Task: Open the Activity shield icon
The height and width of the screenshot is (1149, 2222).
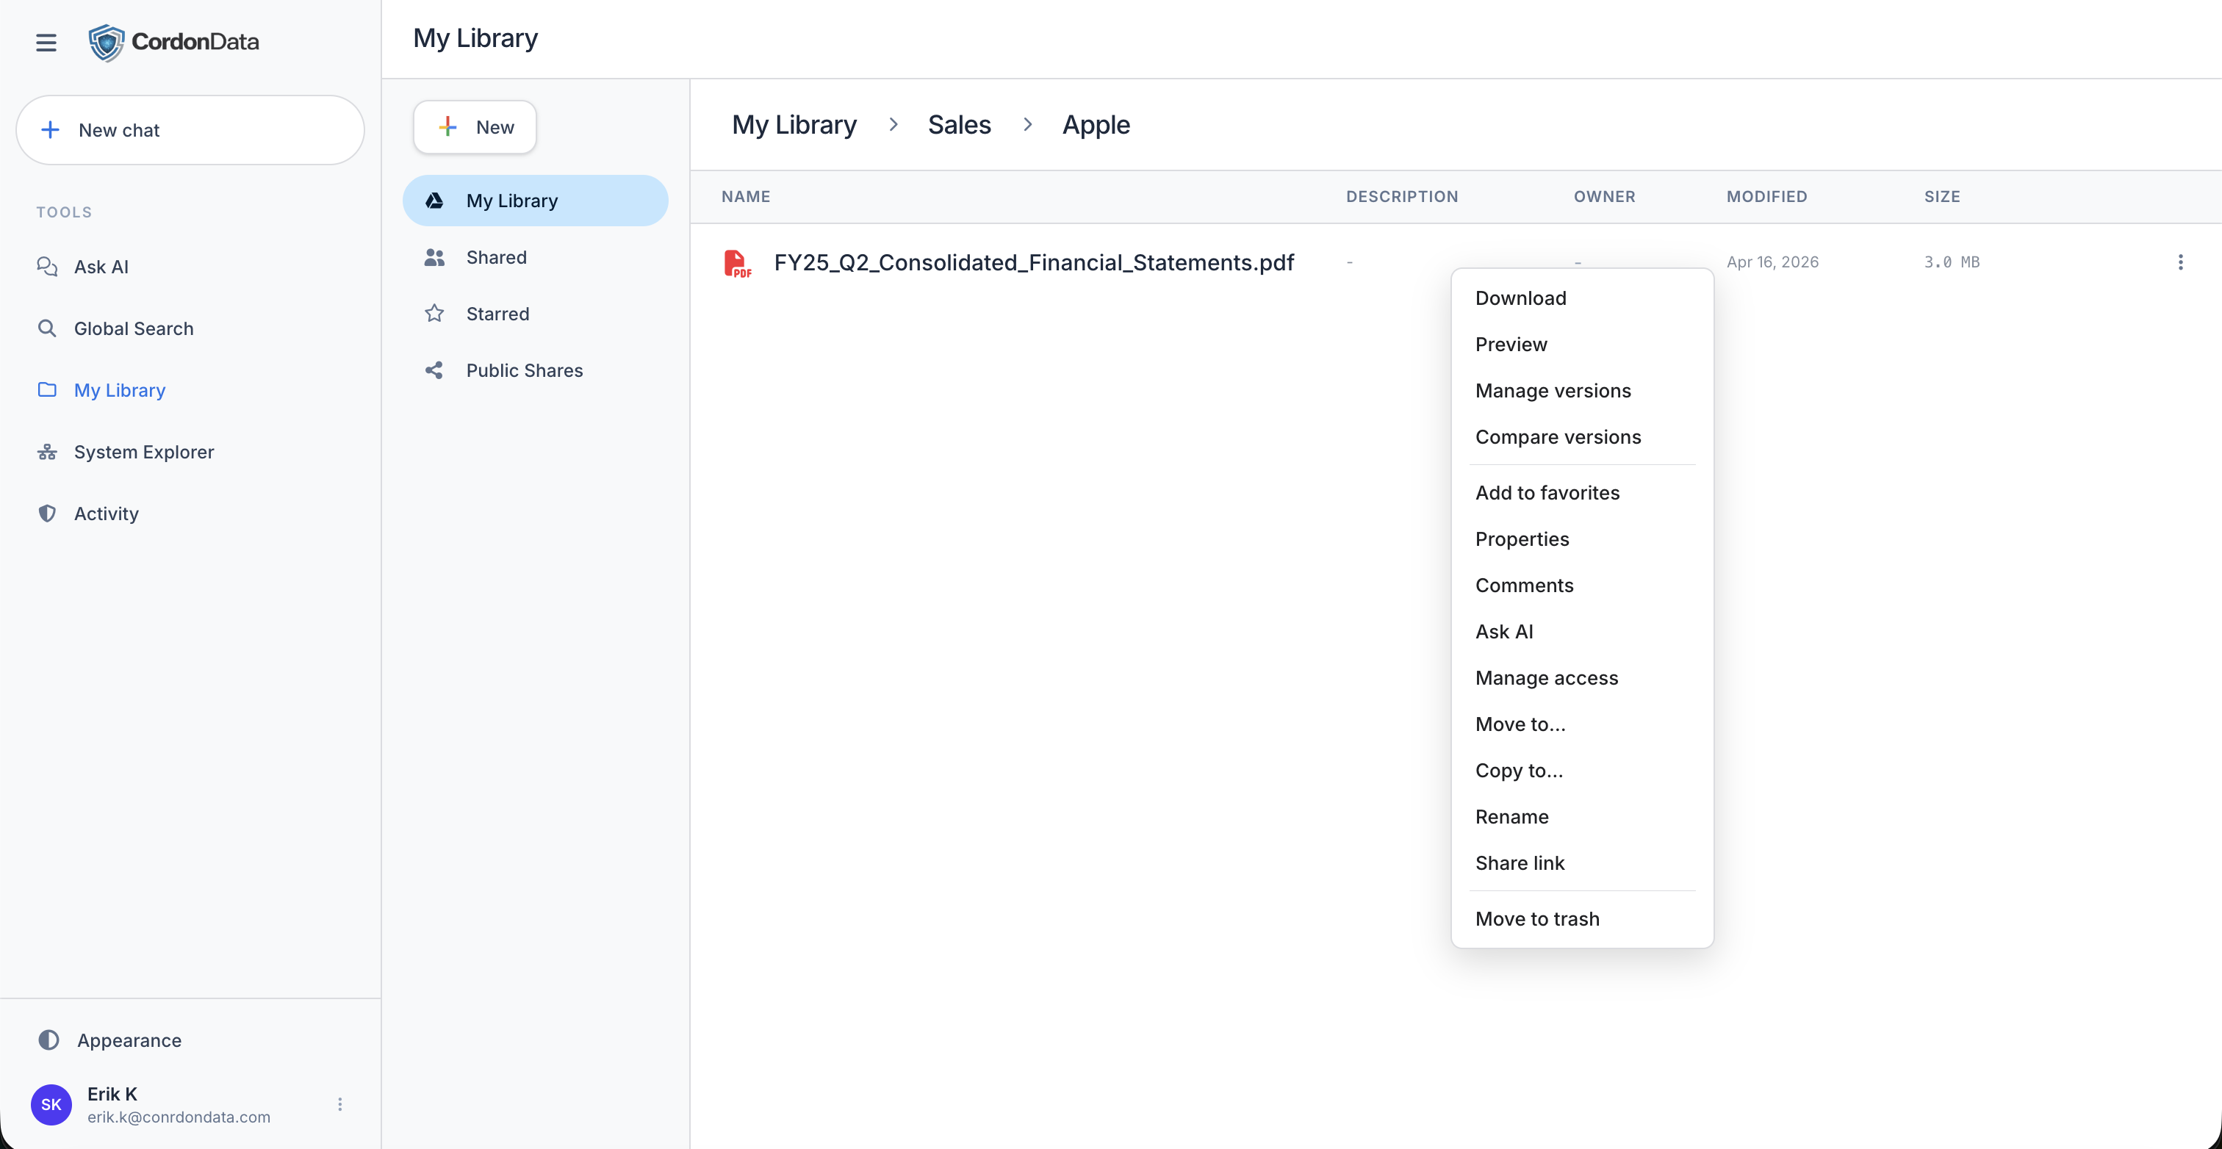Action: [48, 514]
